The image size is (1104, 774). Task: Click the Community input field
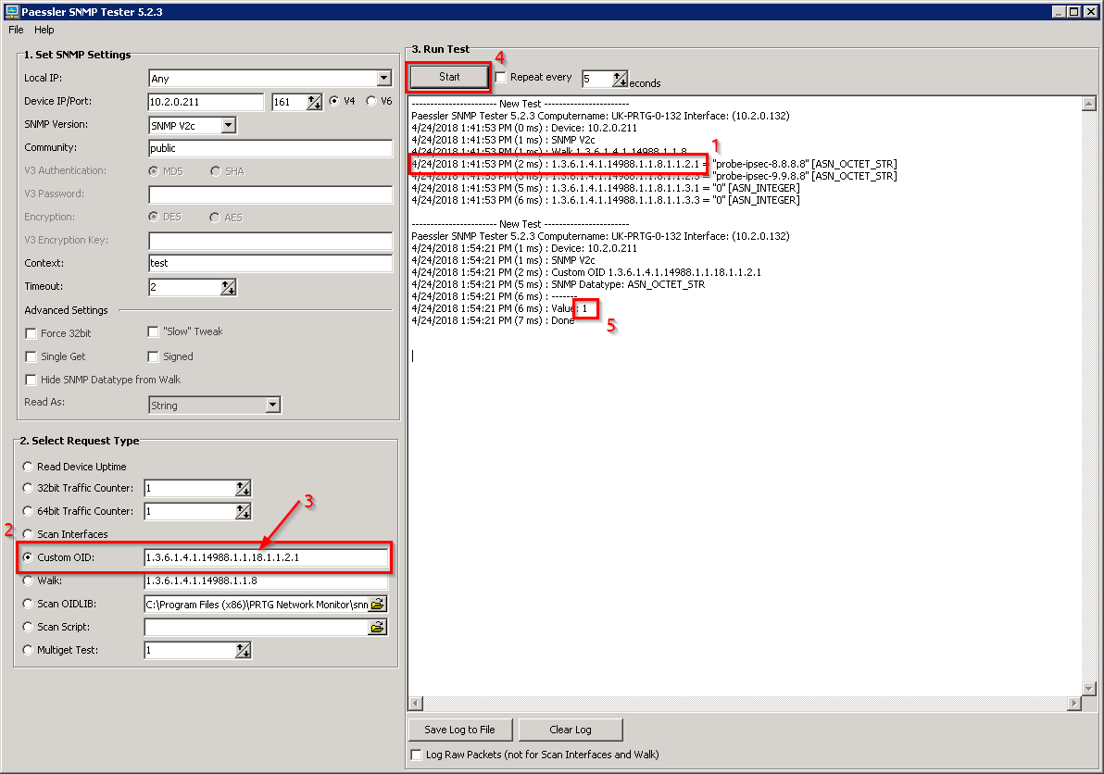[270, 148]
